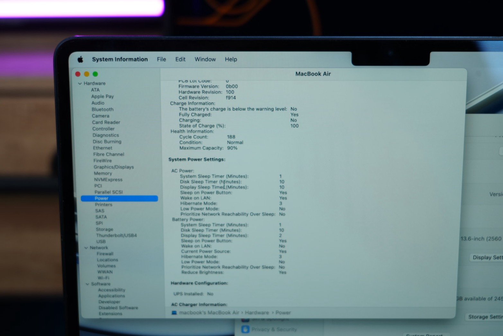Click the laptop icon in path bar
Screen dimensions: 503x336
point(174,313)
